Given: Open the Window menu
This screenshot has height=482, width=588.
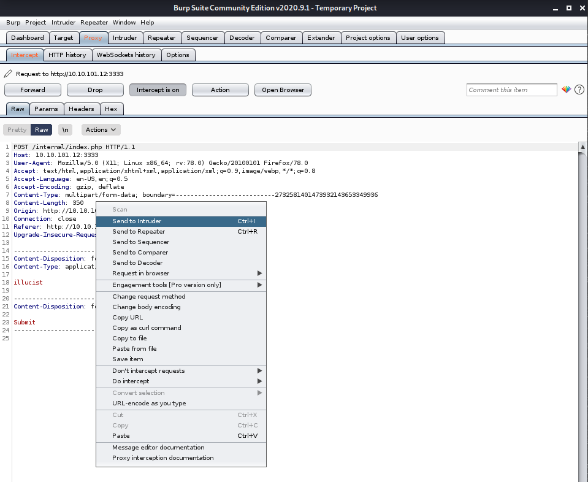Looking at the screenshot, I should point(124,23).
